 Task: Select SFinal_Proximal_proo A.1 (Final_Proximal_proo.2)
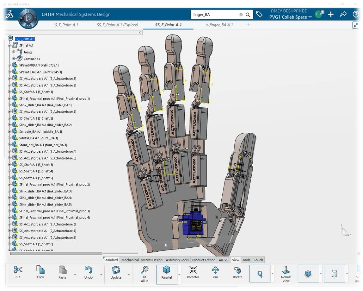click(x=54, y=185)
